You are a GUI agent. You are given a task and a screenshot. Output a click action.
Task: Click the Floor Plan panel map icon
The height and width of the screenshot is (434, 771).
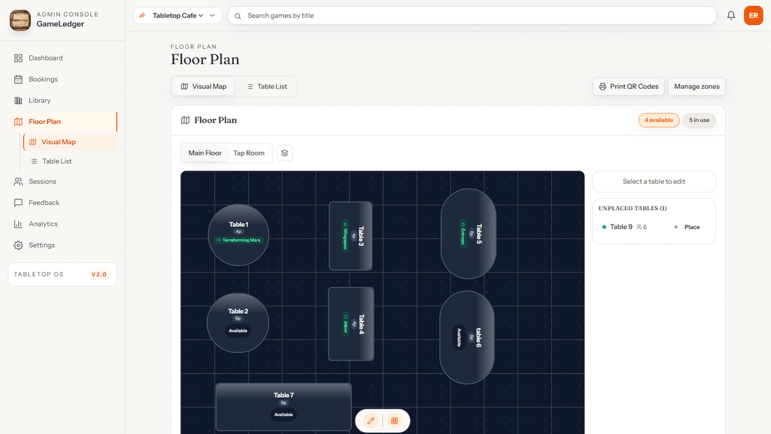point(186,120)
